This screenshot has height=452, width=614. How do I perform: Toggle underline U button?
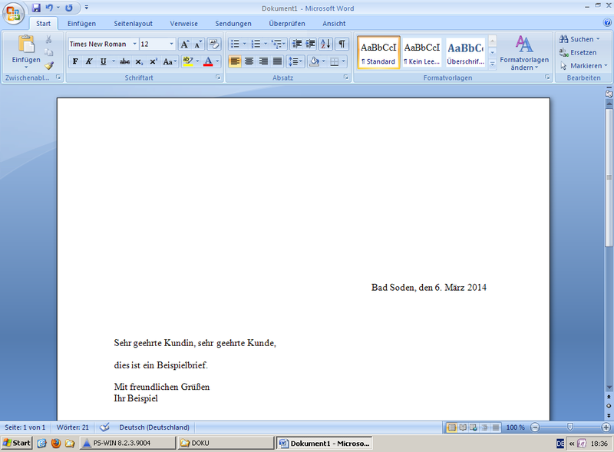(104, 61)
